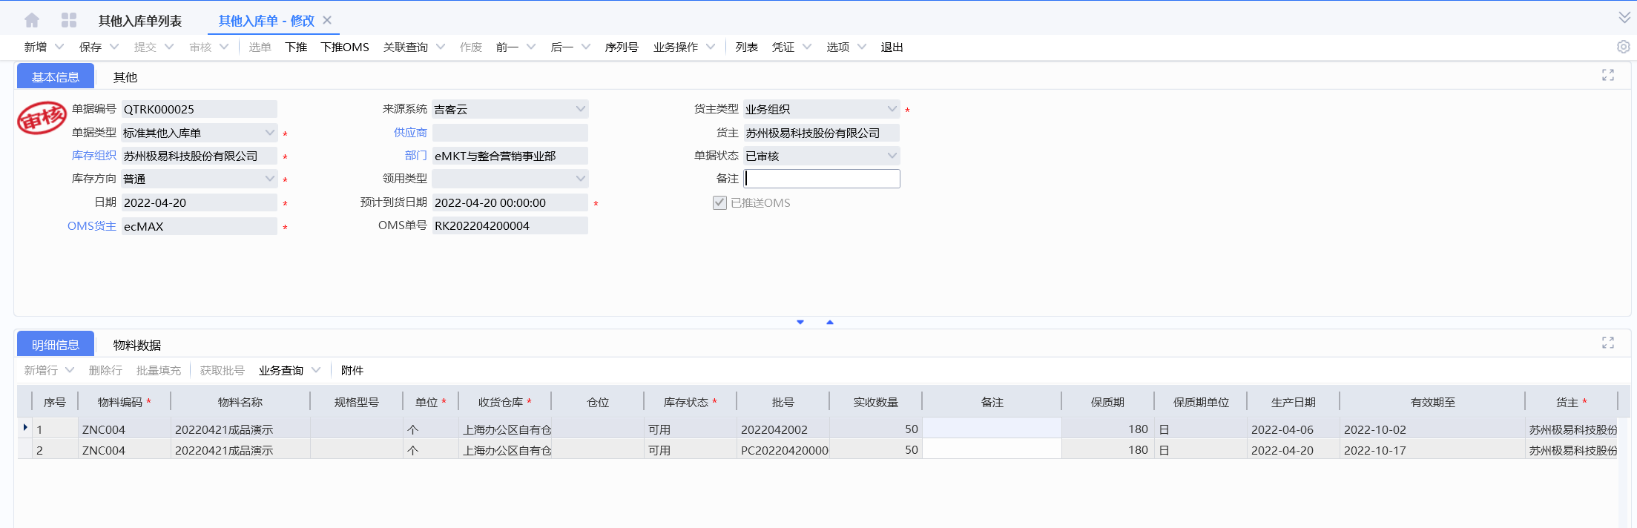This screenshot has height=528, width=1637.
Task: Open 领用类型 combo box
Action: pyautogui.click(x=510, y=179)
